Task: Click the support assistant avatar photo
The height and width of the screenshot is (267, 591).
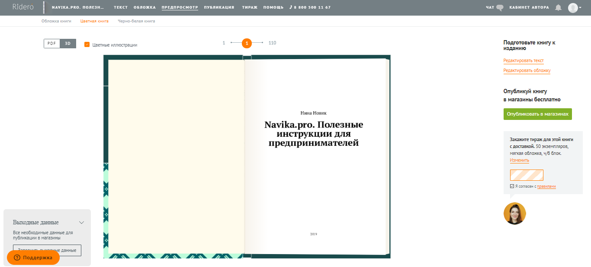Action: (514, 214)
